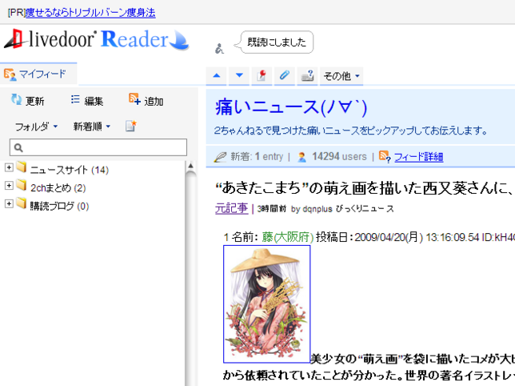Go to previous entry with up arrow
This screenshot has height=386, width=515.
point(217,75)
